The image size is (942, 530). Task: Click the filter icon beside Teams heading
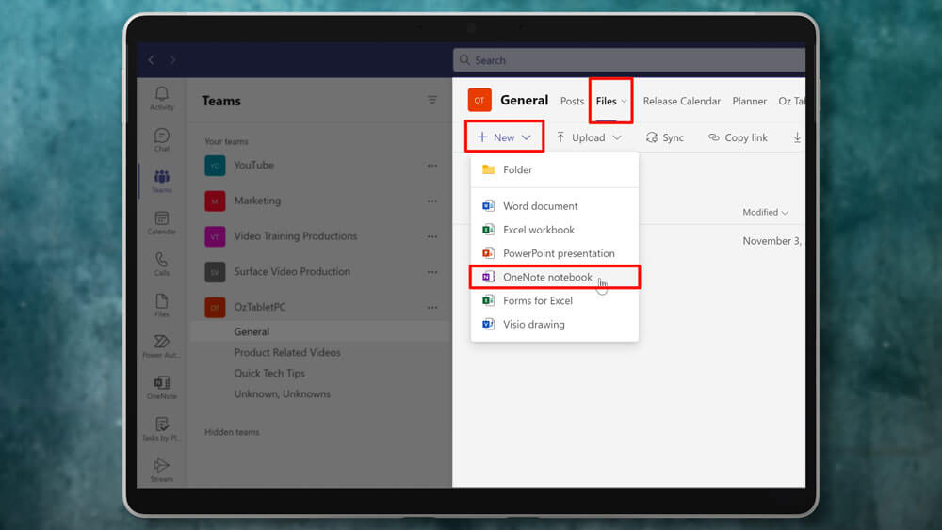pos(432,100)
